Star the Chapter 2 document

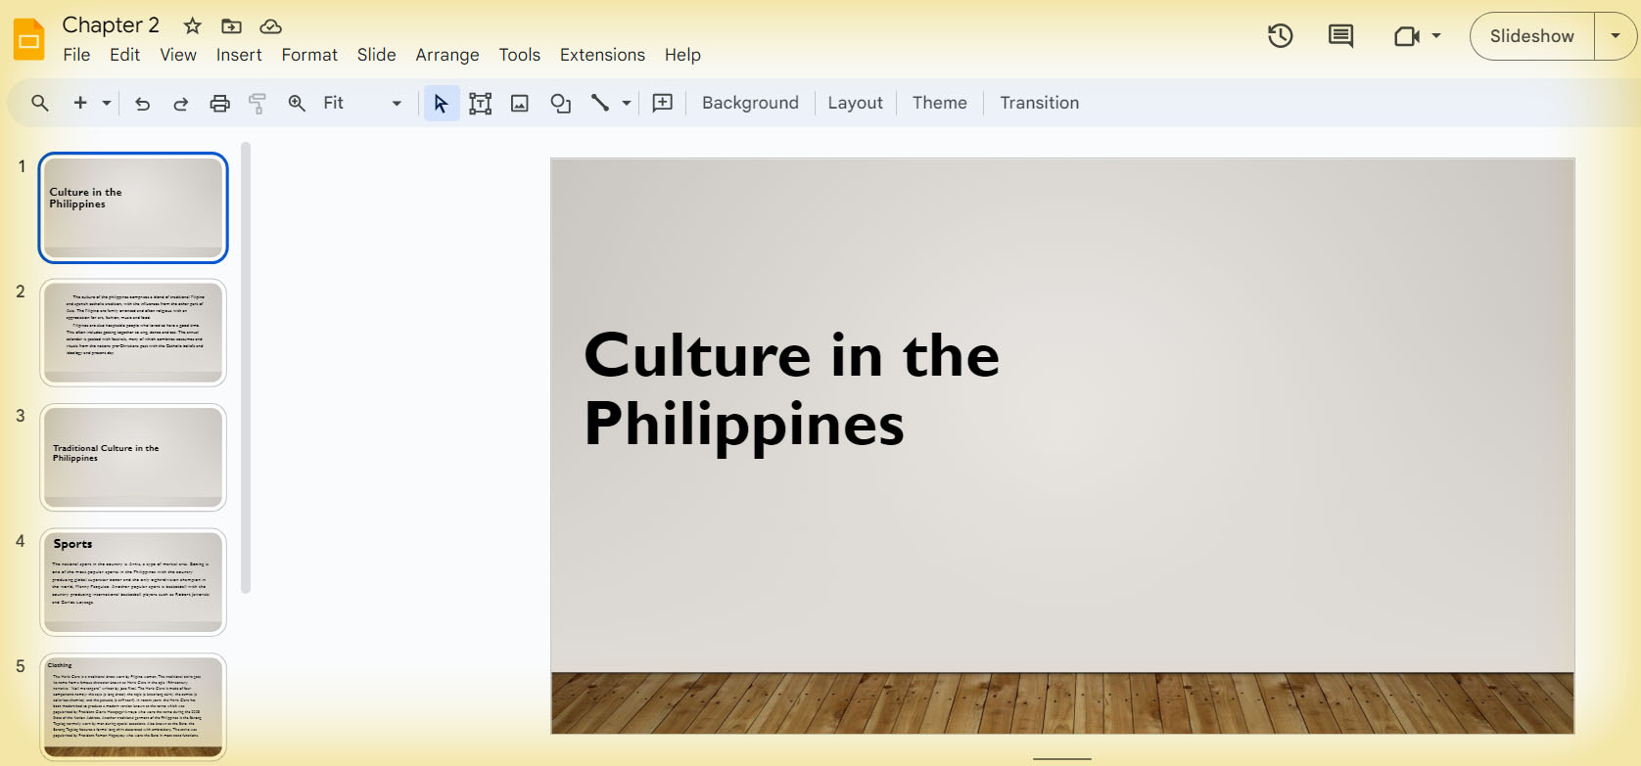pyautogui.click(x=193, y=25)
